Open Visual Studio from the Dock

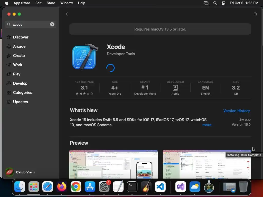tap(181, 187)
